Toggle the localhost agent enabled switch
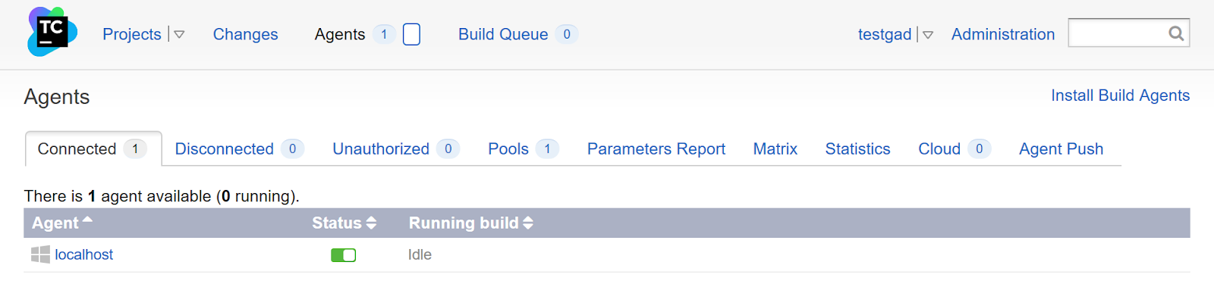Image resolution: width=1214 pixels, height=287 pixels. coord(344,255)
